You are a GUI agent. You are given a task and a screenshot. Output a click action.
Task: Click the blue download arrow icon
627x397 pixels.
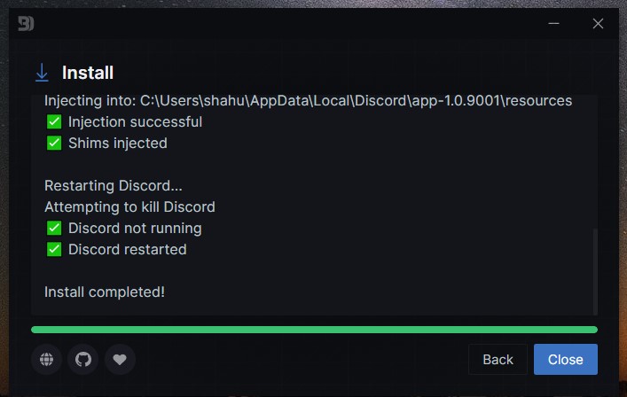tap(42, 73)
